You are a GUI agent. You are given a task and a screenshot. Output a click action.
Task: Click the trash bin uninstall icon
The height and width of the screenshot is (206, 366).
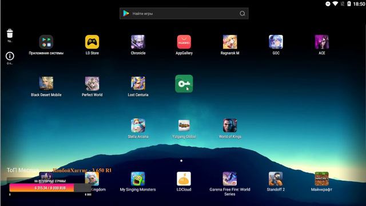(10, 33)
